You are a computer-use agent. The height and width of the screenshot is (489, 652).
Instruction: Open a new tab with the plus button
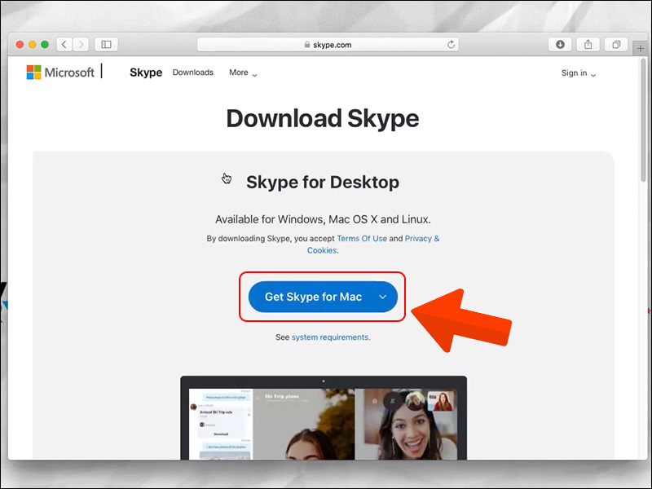pos(641,49)
